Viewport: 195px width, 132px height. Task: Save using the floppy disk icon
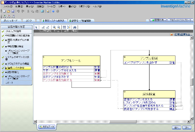tap(13, 11)
